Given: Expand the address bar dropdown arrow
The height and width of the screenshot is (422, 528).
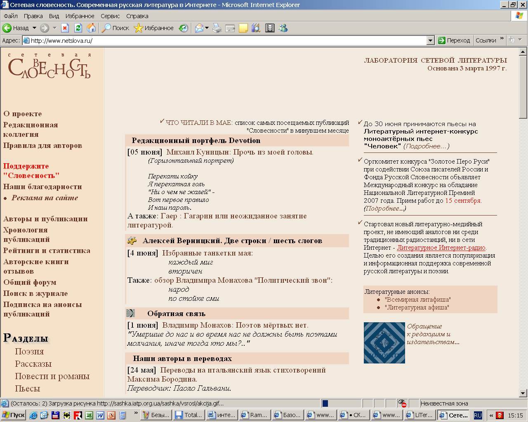Looking at the screenshot, I should click(431, 40).
